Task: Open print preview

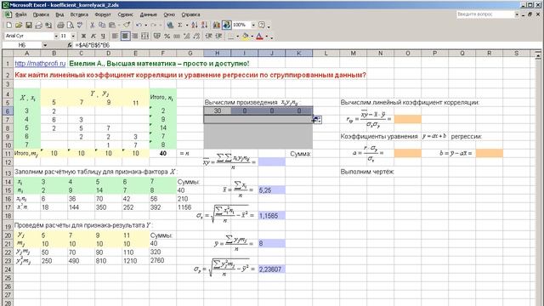Action: (70, 25)
